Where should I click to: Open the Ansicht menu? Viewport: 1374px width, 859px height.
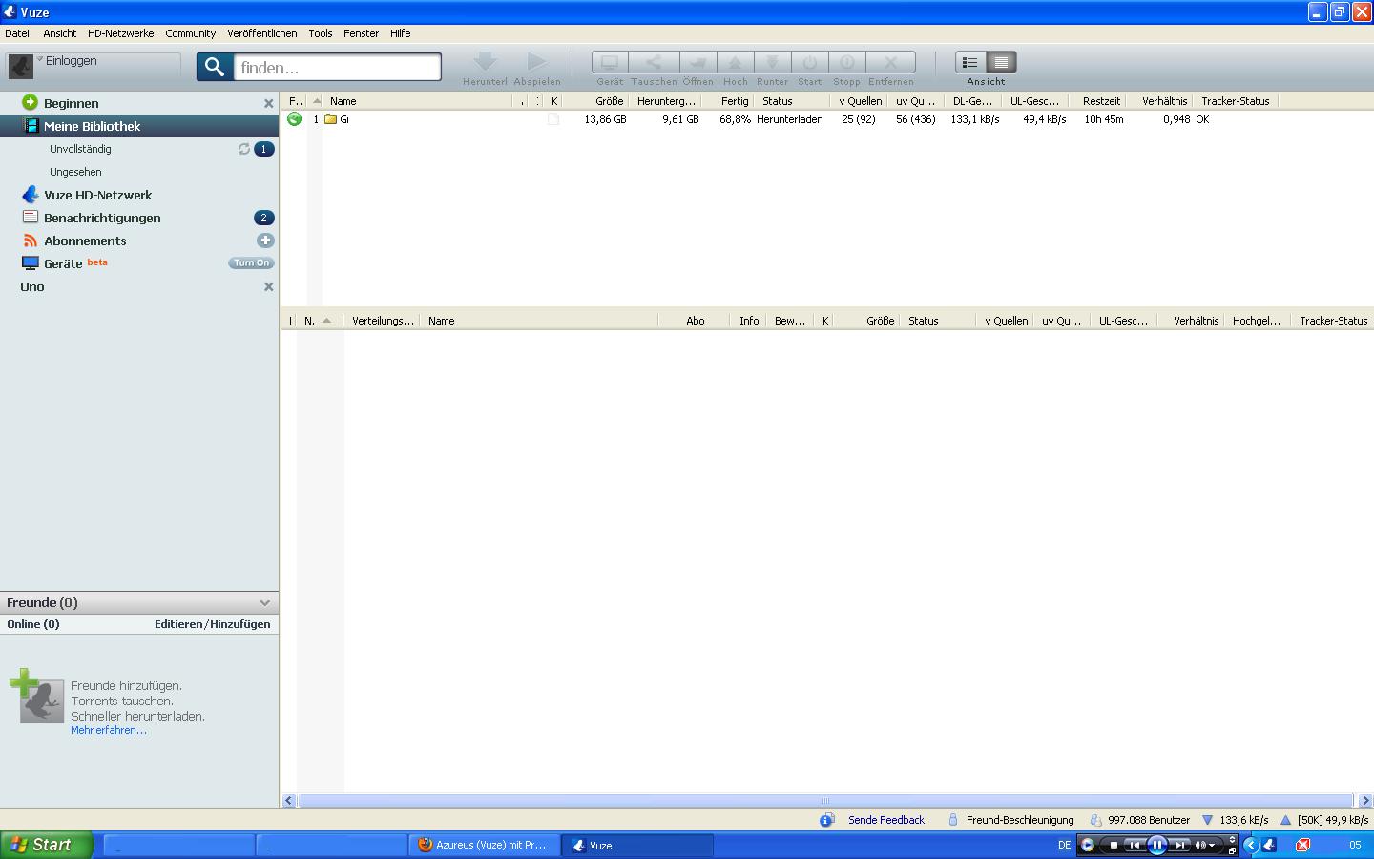60,33
